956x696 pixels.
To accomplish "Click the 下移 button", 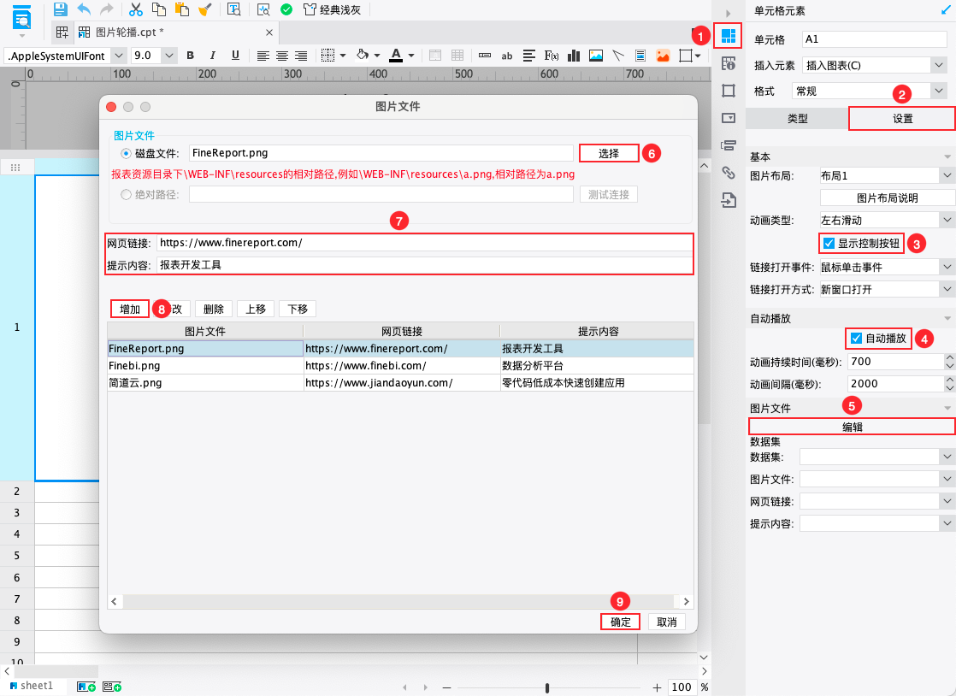I will 298,309.
